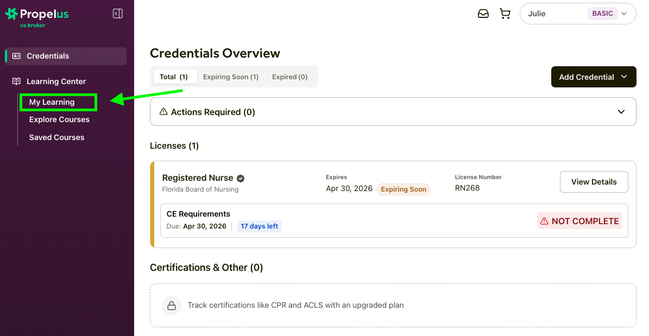Click the verified badge beside Registered Nurse
Screen dimensions: 649x336
[241, 178]
